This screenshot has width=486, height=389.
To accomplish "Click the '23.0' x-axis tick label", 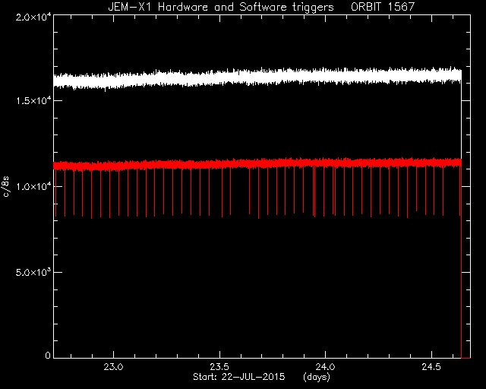I will pyautogui.click(x=113, y=367).
